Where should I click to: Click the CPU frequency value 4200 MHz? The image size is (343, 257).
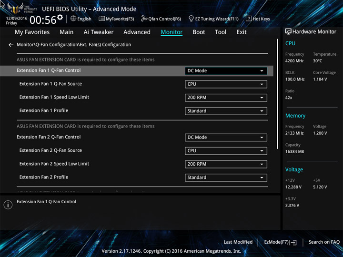(294, 61)
